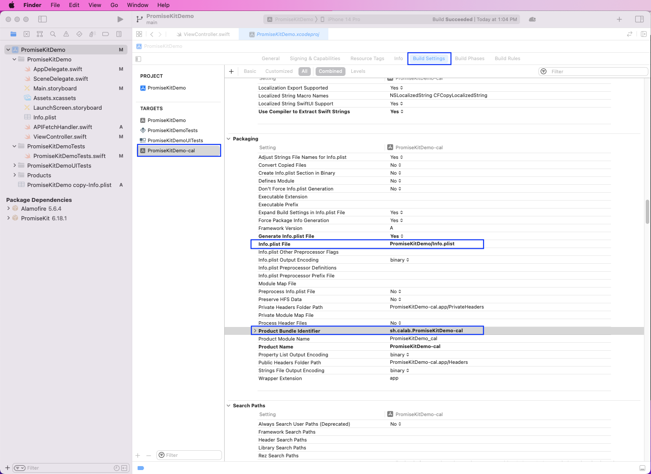Image resolution: width=651 pixels, height=474 pixels.
Task: Change Info.plist Output Encoding binary popup
Action: [x=400, y=260]
